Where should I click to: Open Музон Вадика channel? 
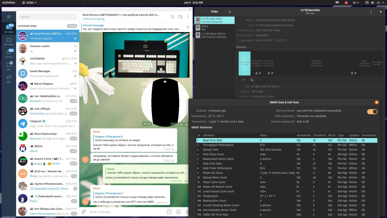(x=48, y=86)
